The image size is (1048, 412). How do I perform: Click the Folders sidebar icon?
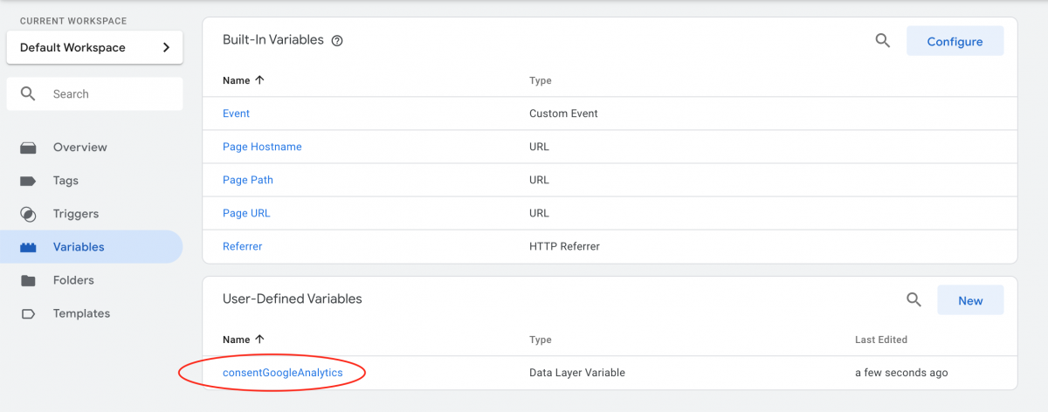28,280
